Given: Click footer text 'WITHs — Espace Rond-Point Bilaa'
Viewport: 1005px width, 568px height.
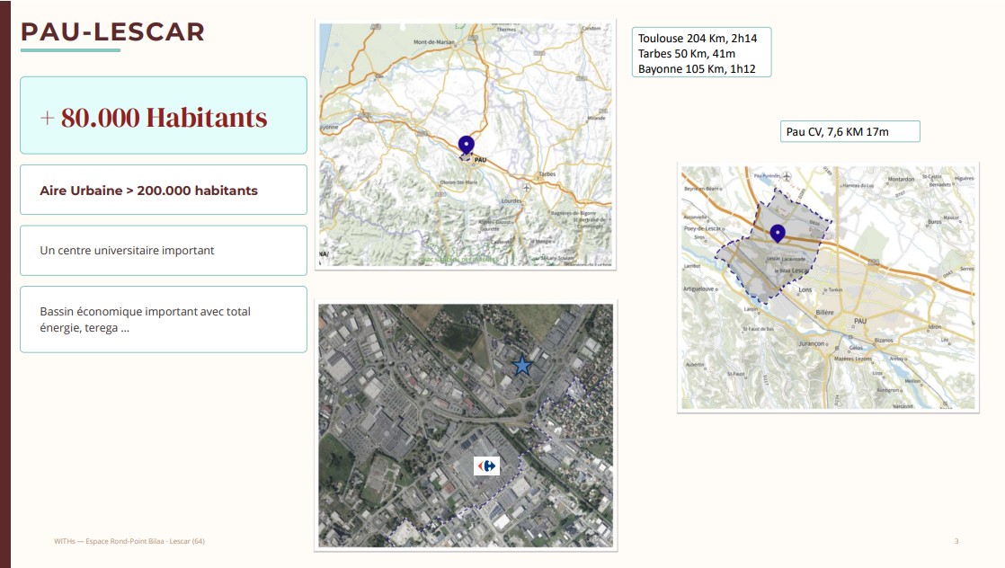Looking at the screenshot, I should pos(129,541).
